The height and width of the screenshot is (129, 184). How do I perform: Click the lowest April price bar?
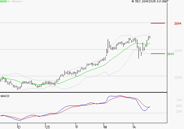pos(139,52)
